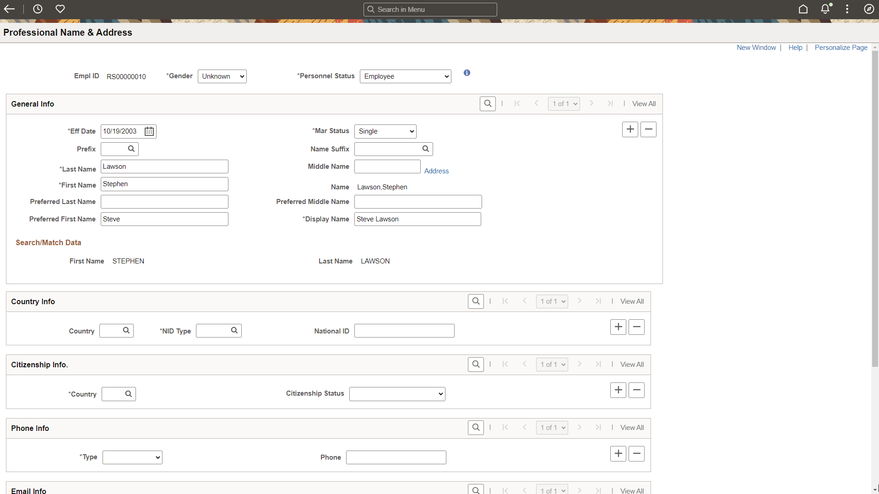Open the recently visited history icon

click(38, 9)
